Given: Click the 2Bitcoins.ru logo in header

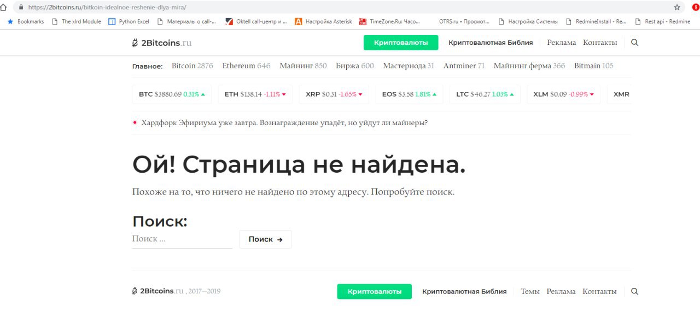Looking at the screenshot, I should click(x=162, y=43).
